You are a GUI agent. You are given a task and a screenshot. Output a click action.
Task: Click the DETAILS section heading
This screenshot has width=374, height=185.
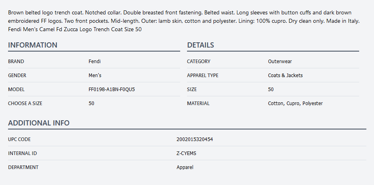coord(200,45)
